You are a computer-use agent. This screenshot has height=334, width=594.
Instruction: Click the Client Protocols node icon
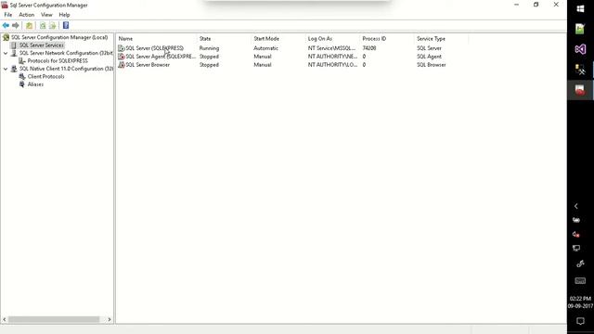[22, 76]
